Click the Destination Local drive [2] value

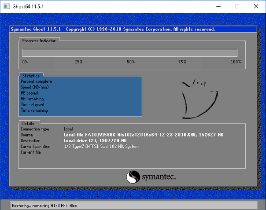(95, 140)
